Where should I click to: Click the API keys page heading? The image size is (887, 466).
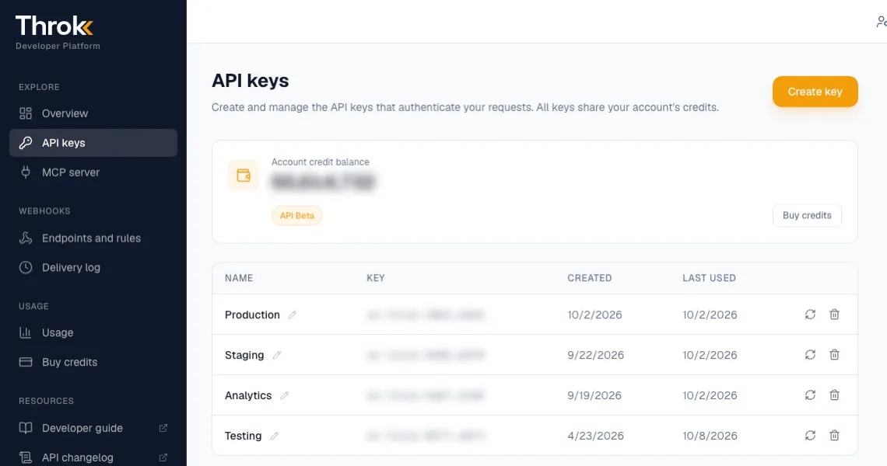(250, 81)
